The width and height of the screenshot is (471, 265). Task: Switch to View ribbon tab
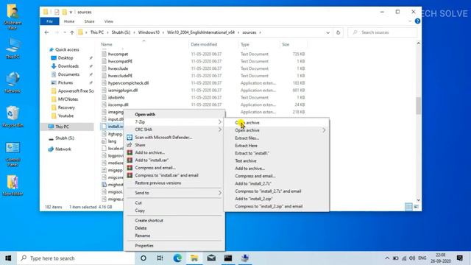tap(109, 21)
